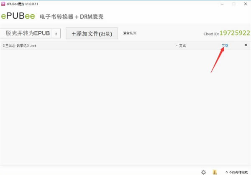This screenshot has height=175, width=251.
Task: Click the download link for converted file
Action: [x=225, y=45]
